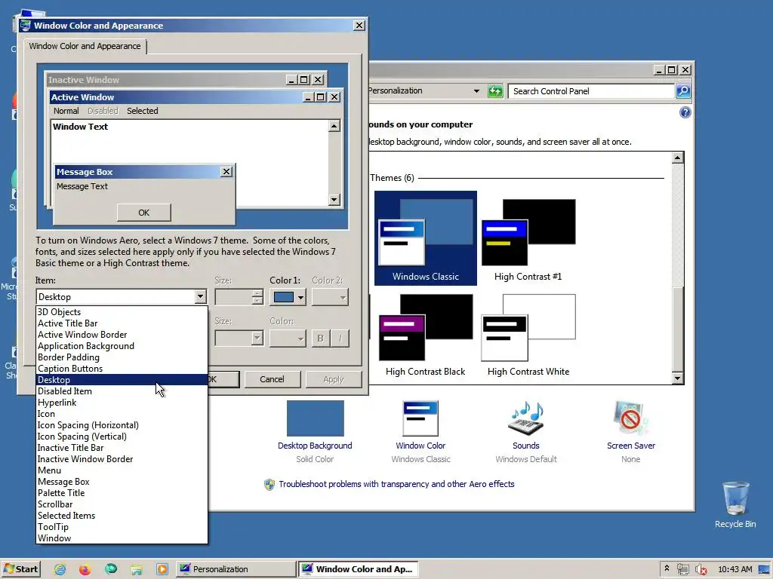Choose 'Active Title Bar' from the list
This screenshot has height=579, width=773.
pyautogui.click(x=122, y=323)
